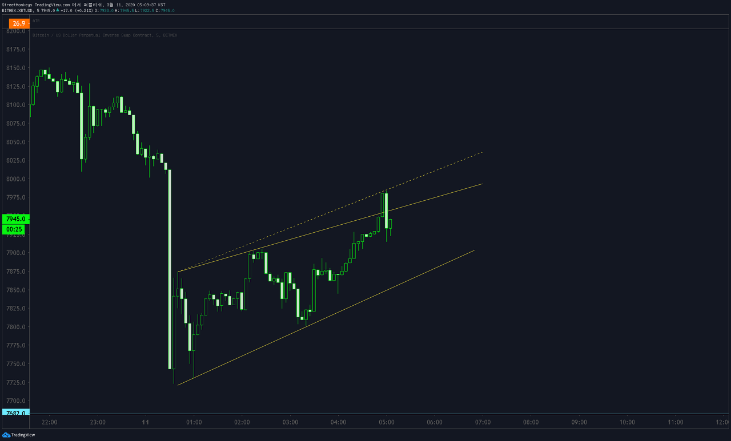This screenshot has width=731, height=441.
Task: Click the 22:00 time axis label
Action: [x=50, y=422]
